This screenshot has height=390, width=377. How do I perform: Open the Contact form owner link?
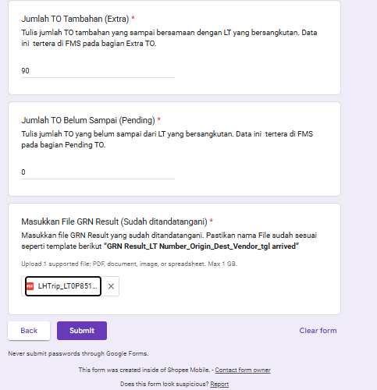pyautogui.click(x=243, y=370)
